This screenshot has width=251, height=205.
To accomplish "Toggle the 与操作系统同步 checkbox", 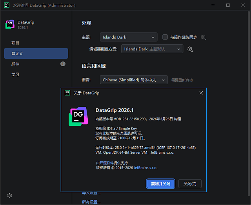I will pyautogui.click(x=165, y=37).
